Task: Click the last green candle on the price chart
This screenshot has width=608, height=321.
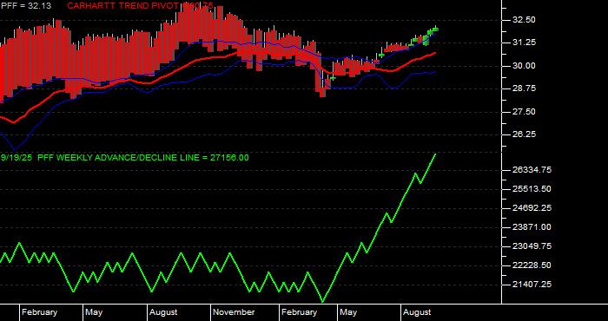Action: (435, 29)
